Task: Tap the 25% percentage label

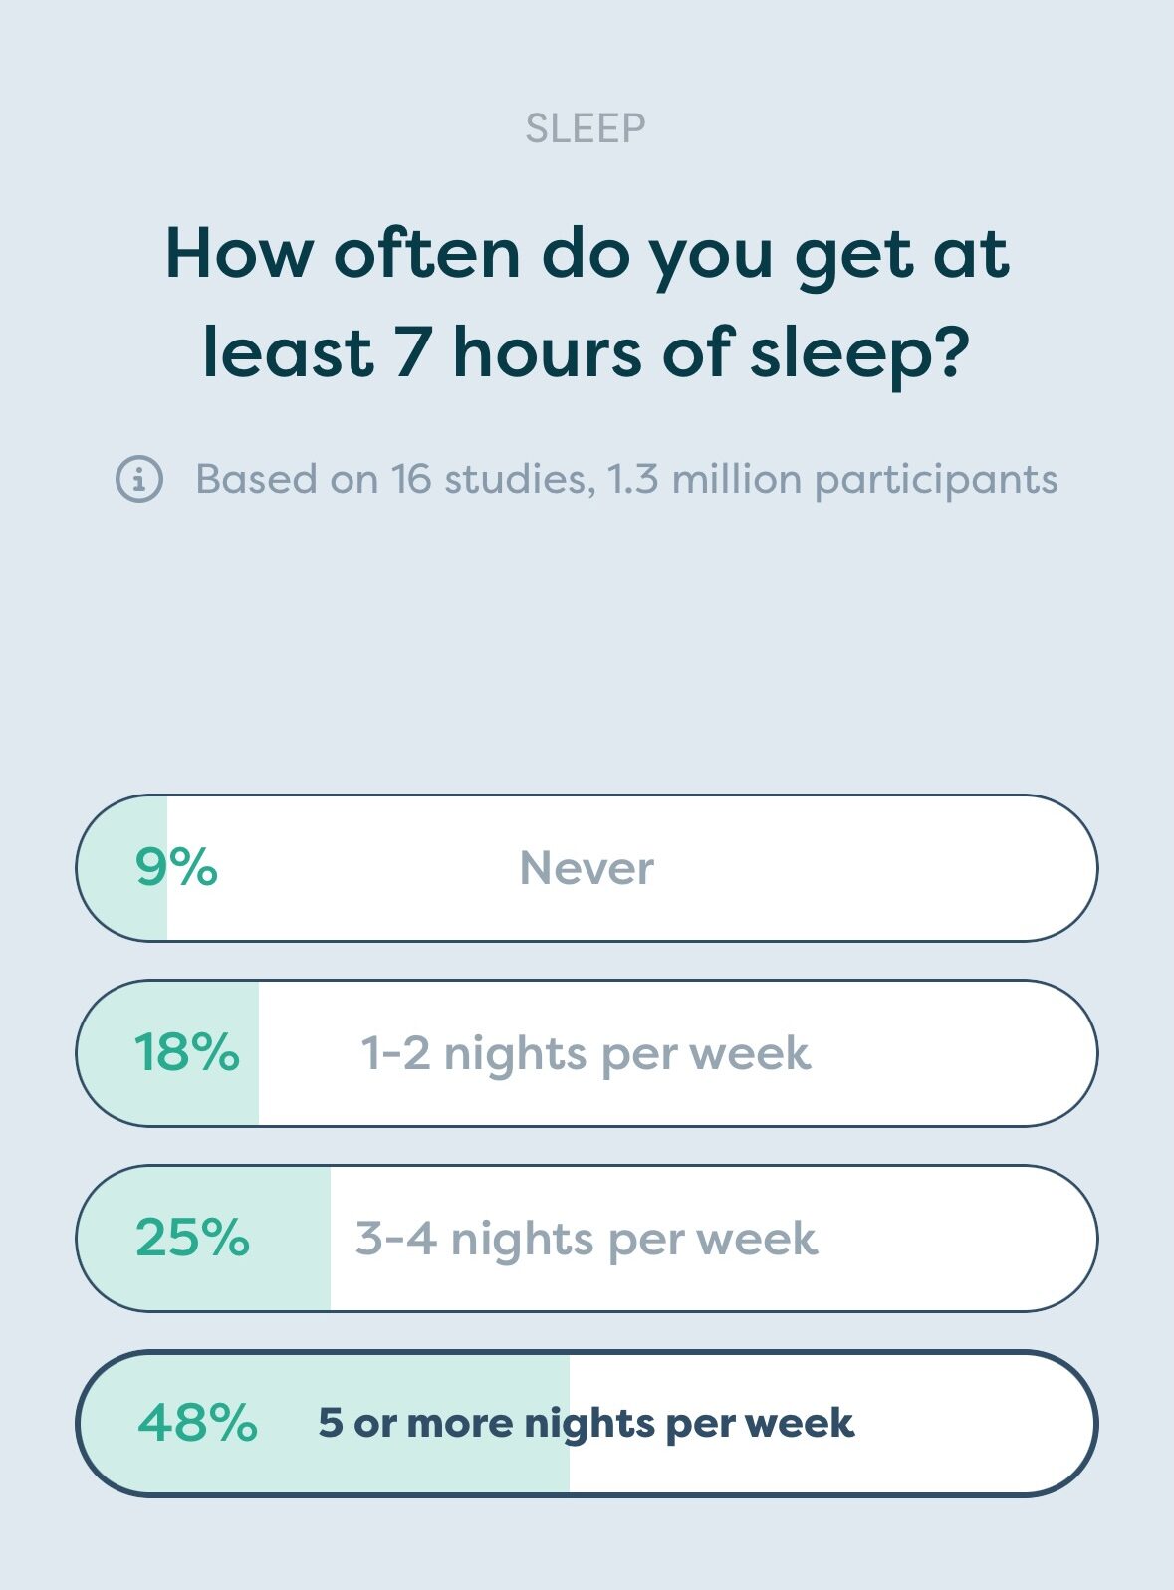Action: point(192,1239)
